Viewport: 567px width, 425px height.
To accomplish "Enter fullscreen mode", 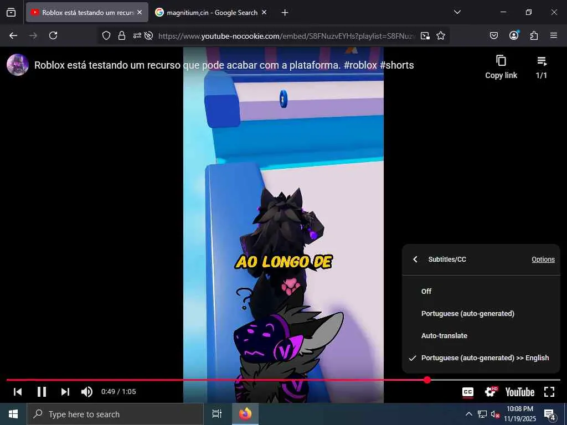I will 549,392.
